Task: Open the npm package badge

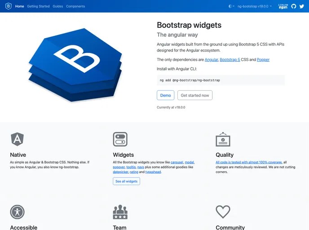Action: pyautogui.click(x=283, y=6)
